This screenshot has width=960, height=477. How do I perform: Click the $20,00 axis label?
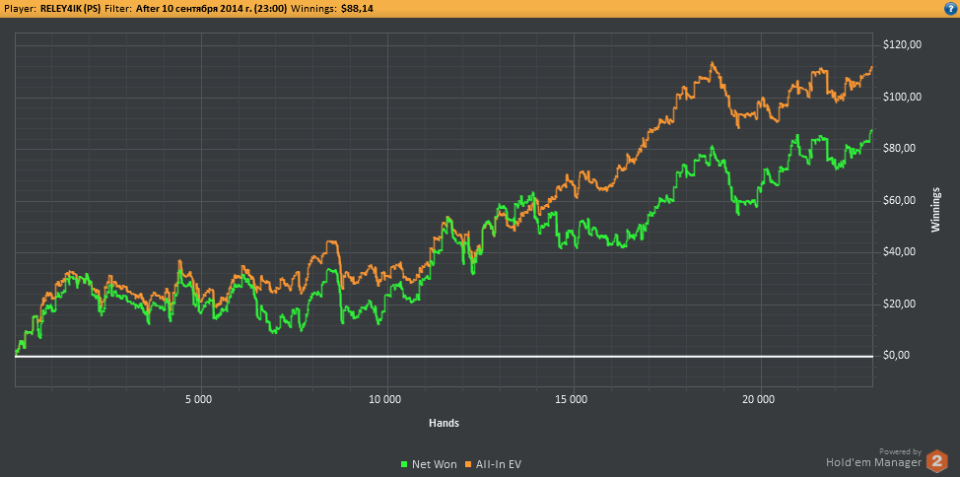898,305
